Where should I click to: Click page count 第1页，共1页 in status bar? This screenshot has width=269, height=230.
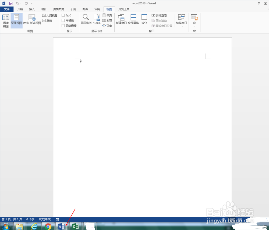coord(12,219)
